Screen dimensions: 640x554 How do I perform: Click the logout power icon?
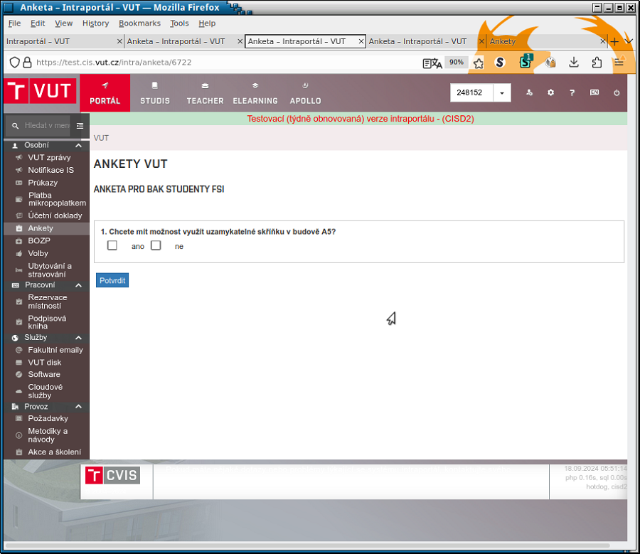coord(617,92)
